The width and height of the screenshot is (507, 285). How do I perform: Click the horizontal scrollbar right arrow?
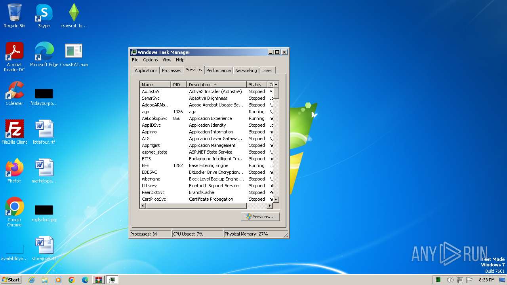270,206
